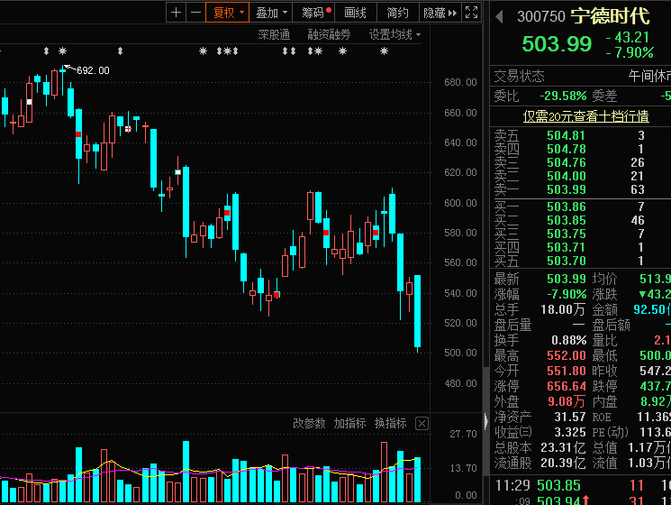Toggle the 深股通 marker display
Screen dimensions: 671x505
tap(274, 35)
